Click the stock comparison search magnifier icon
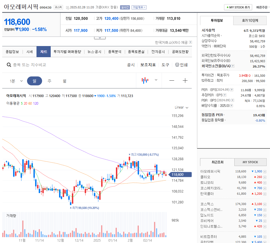This screenshot has height=243, width=270. click(9, 65)
